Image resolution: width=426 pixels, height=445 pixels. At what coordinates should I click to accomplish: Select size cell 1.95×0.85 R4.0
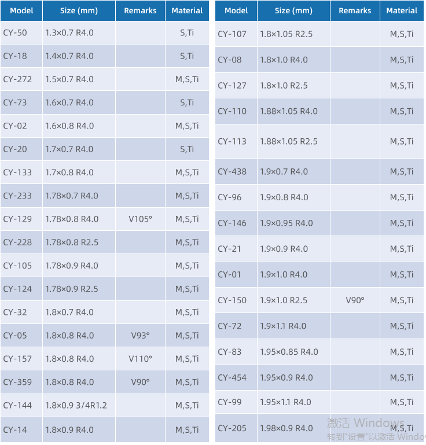[x=289, y=352]
